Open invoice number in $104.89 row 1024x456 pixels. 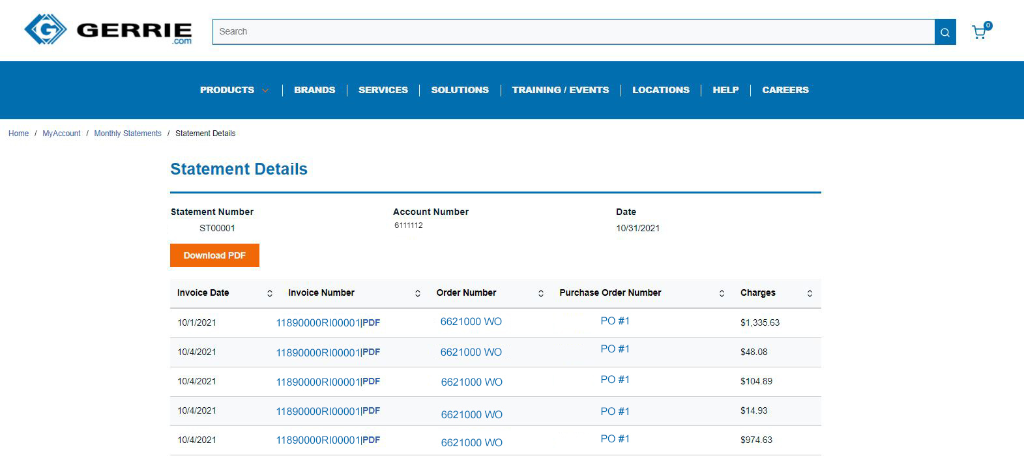click(317, 382)
